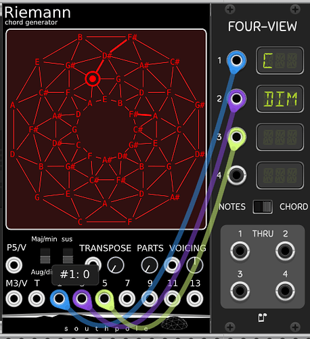Click the display showing DIM
The width and height of the screenshot is (310, 339).
[x=280, y=99]
